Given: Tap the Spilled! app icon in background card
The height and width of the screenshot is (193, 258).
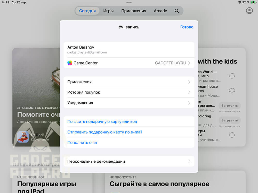Looking at the screenshot, I should [x=23, y=137].
